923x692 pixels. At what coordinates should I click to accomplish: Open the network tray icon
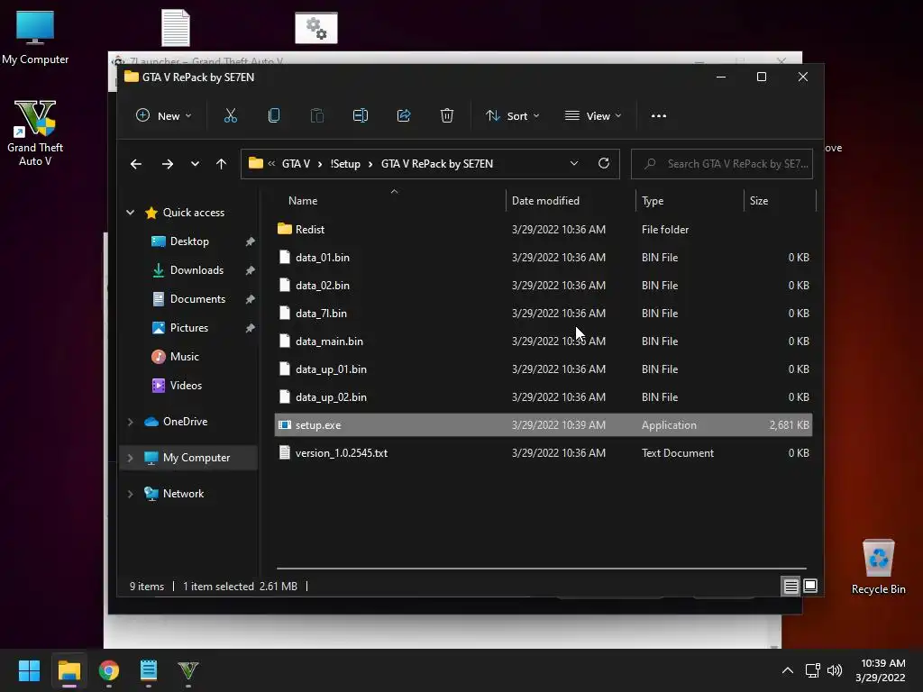(x=813, y=670)
